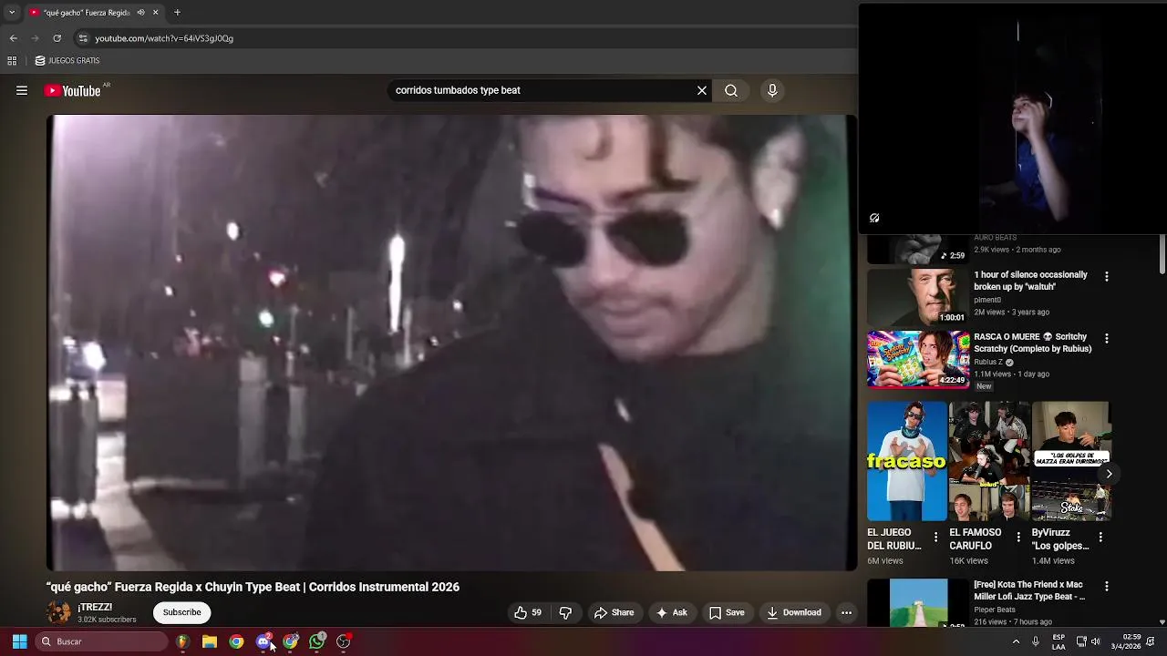This screenshot has width=1167, height=656.
Task: Clear the search box text
Action: pyautogui.click(x=702, y=90)
